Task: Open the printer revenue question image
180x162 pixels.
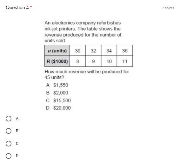Action: point(89,65)
